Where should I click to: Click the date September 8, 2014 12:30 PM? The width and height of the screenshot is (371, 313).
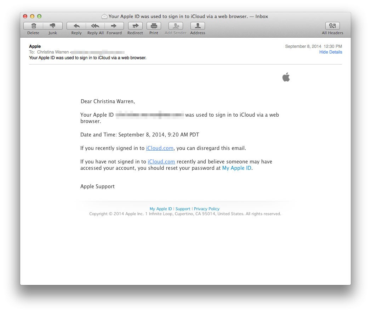coord(314,46)
